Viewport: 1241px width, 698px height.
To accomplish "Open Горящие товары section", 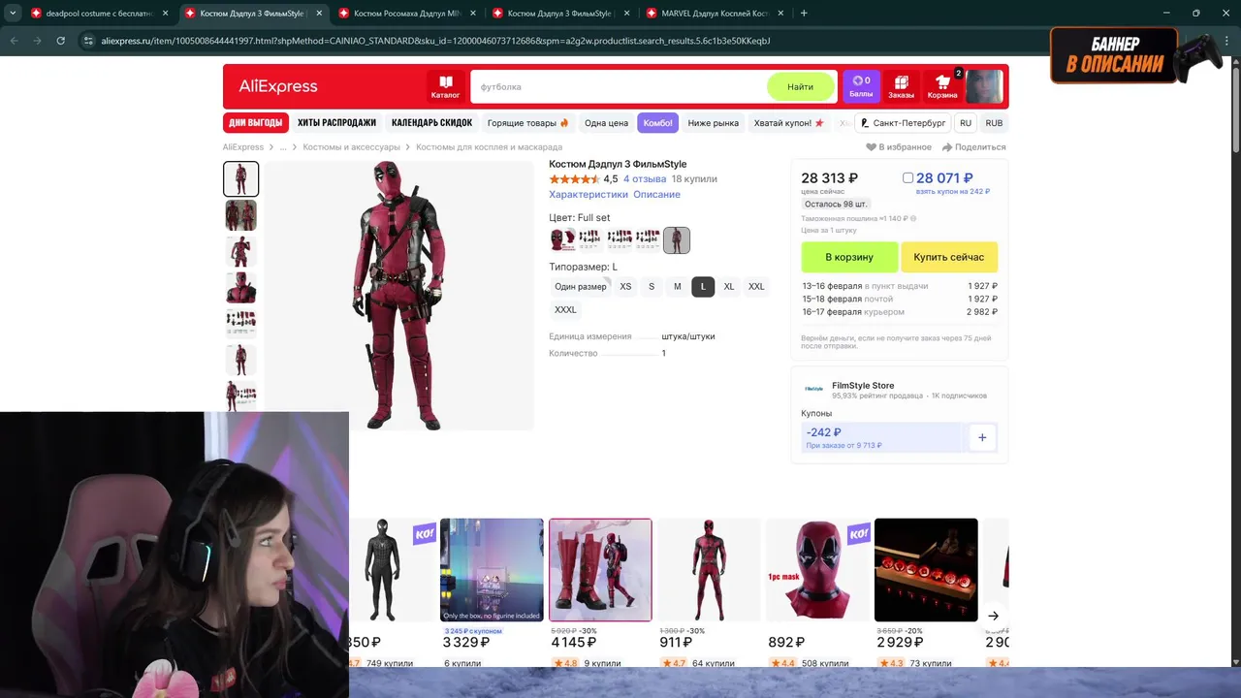I will [x=528, y=123].
